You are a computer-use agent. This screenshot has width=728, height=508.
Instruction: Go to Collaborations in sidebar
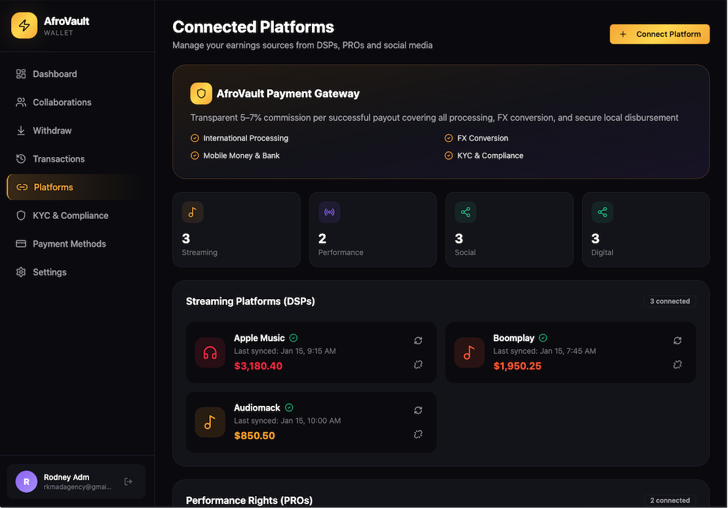coord(62,102)
